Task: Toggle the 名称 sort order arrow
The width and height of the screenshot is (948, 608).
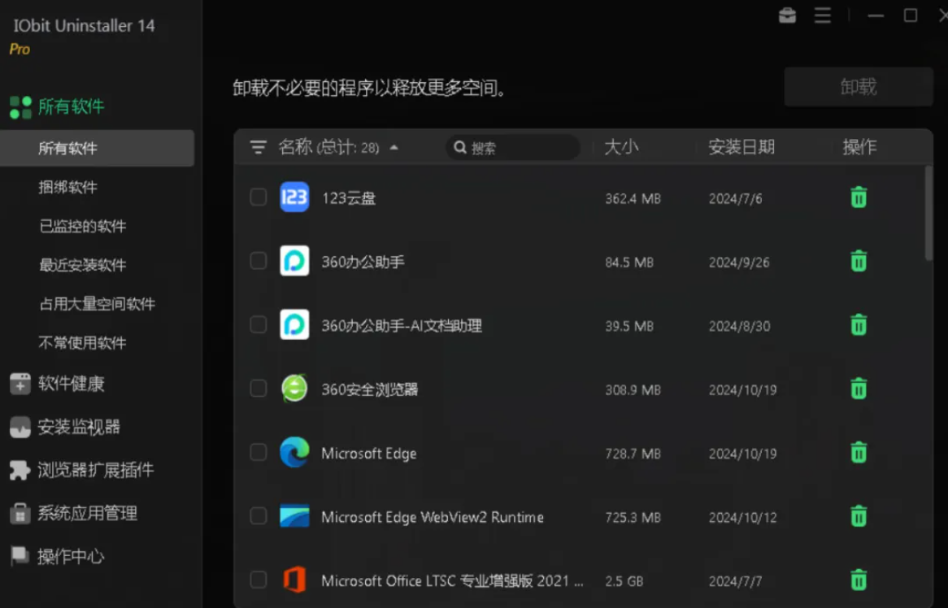Action: 394,147
